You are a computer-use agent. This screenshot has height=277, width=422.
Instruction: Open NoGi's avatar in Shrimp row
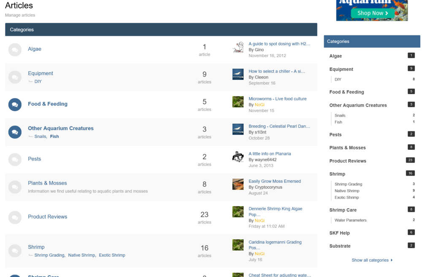(238, 245)
